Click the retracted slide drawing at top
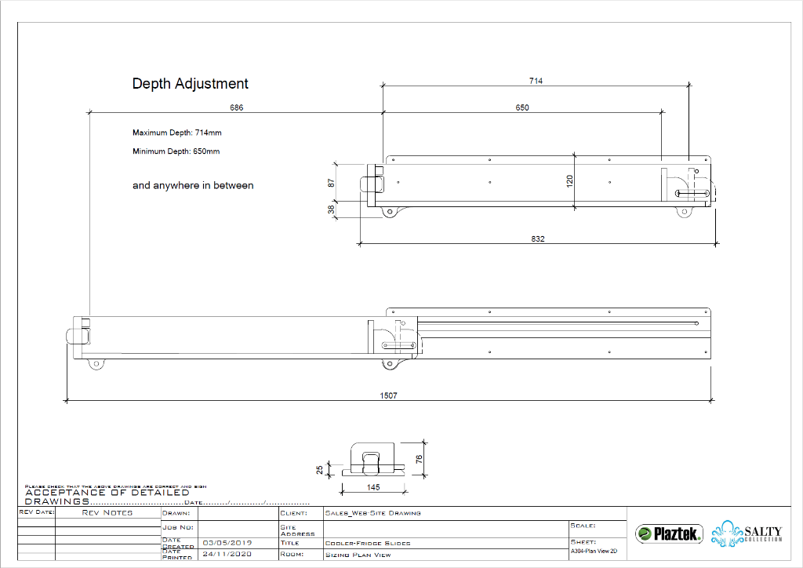The width and height of the screenshot is (803, 568). click(x=536, y=187)
